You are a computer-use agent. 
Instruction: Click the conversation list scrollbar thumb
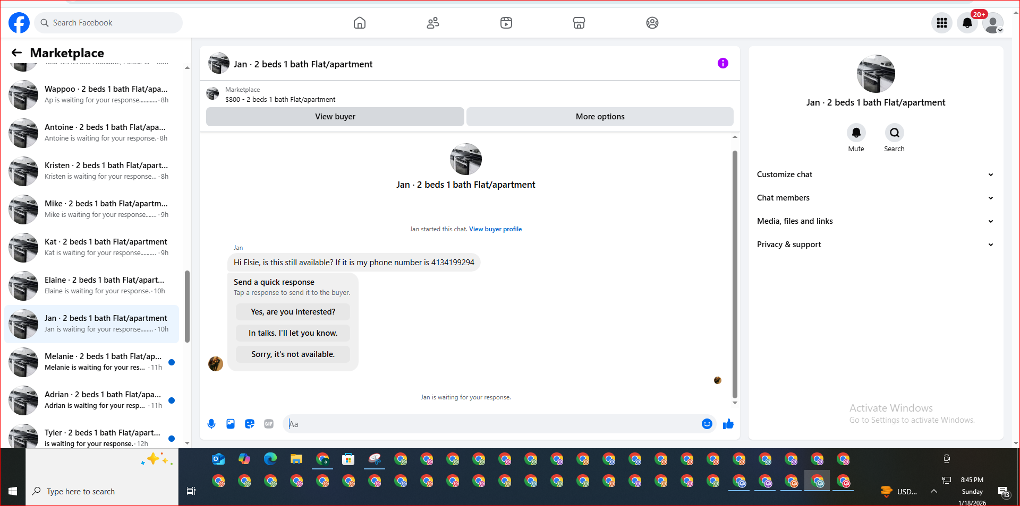pyautogui.click(x=187, y=307)
